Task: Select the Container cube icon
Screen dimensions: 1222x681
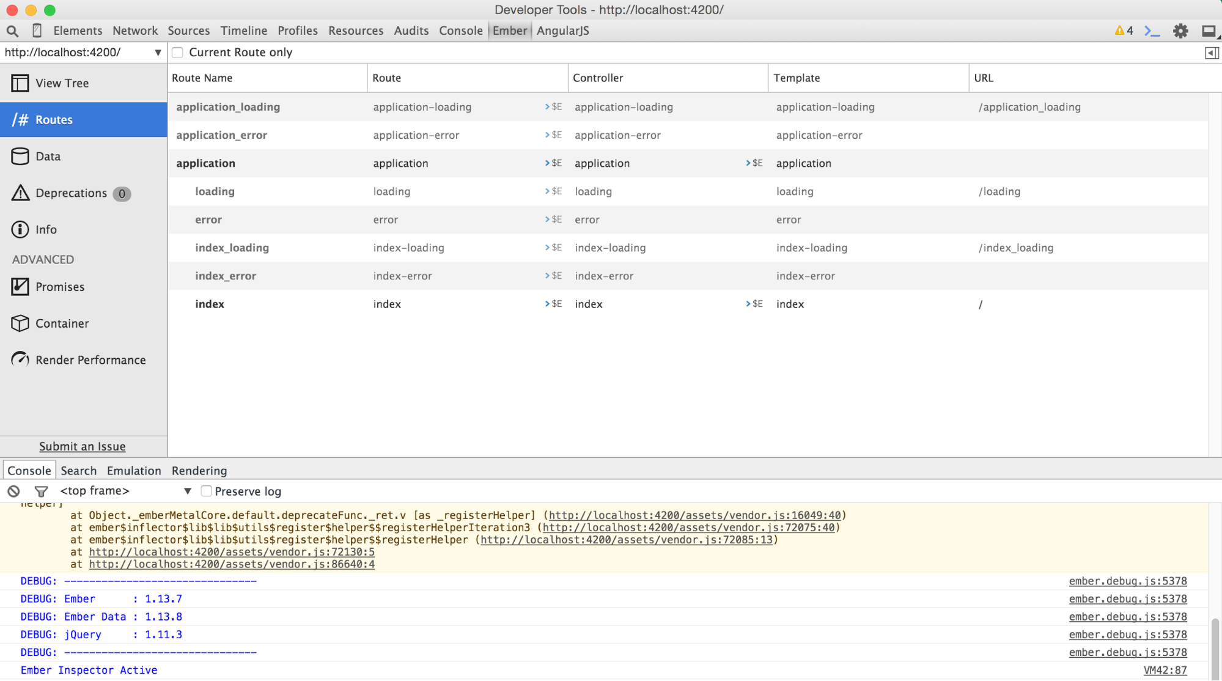Action: pyautogui.click(x=20, y=323)
